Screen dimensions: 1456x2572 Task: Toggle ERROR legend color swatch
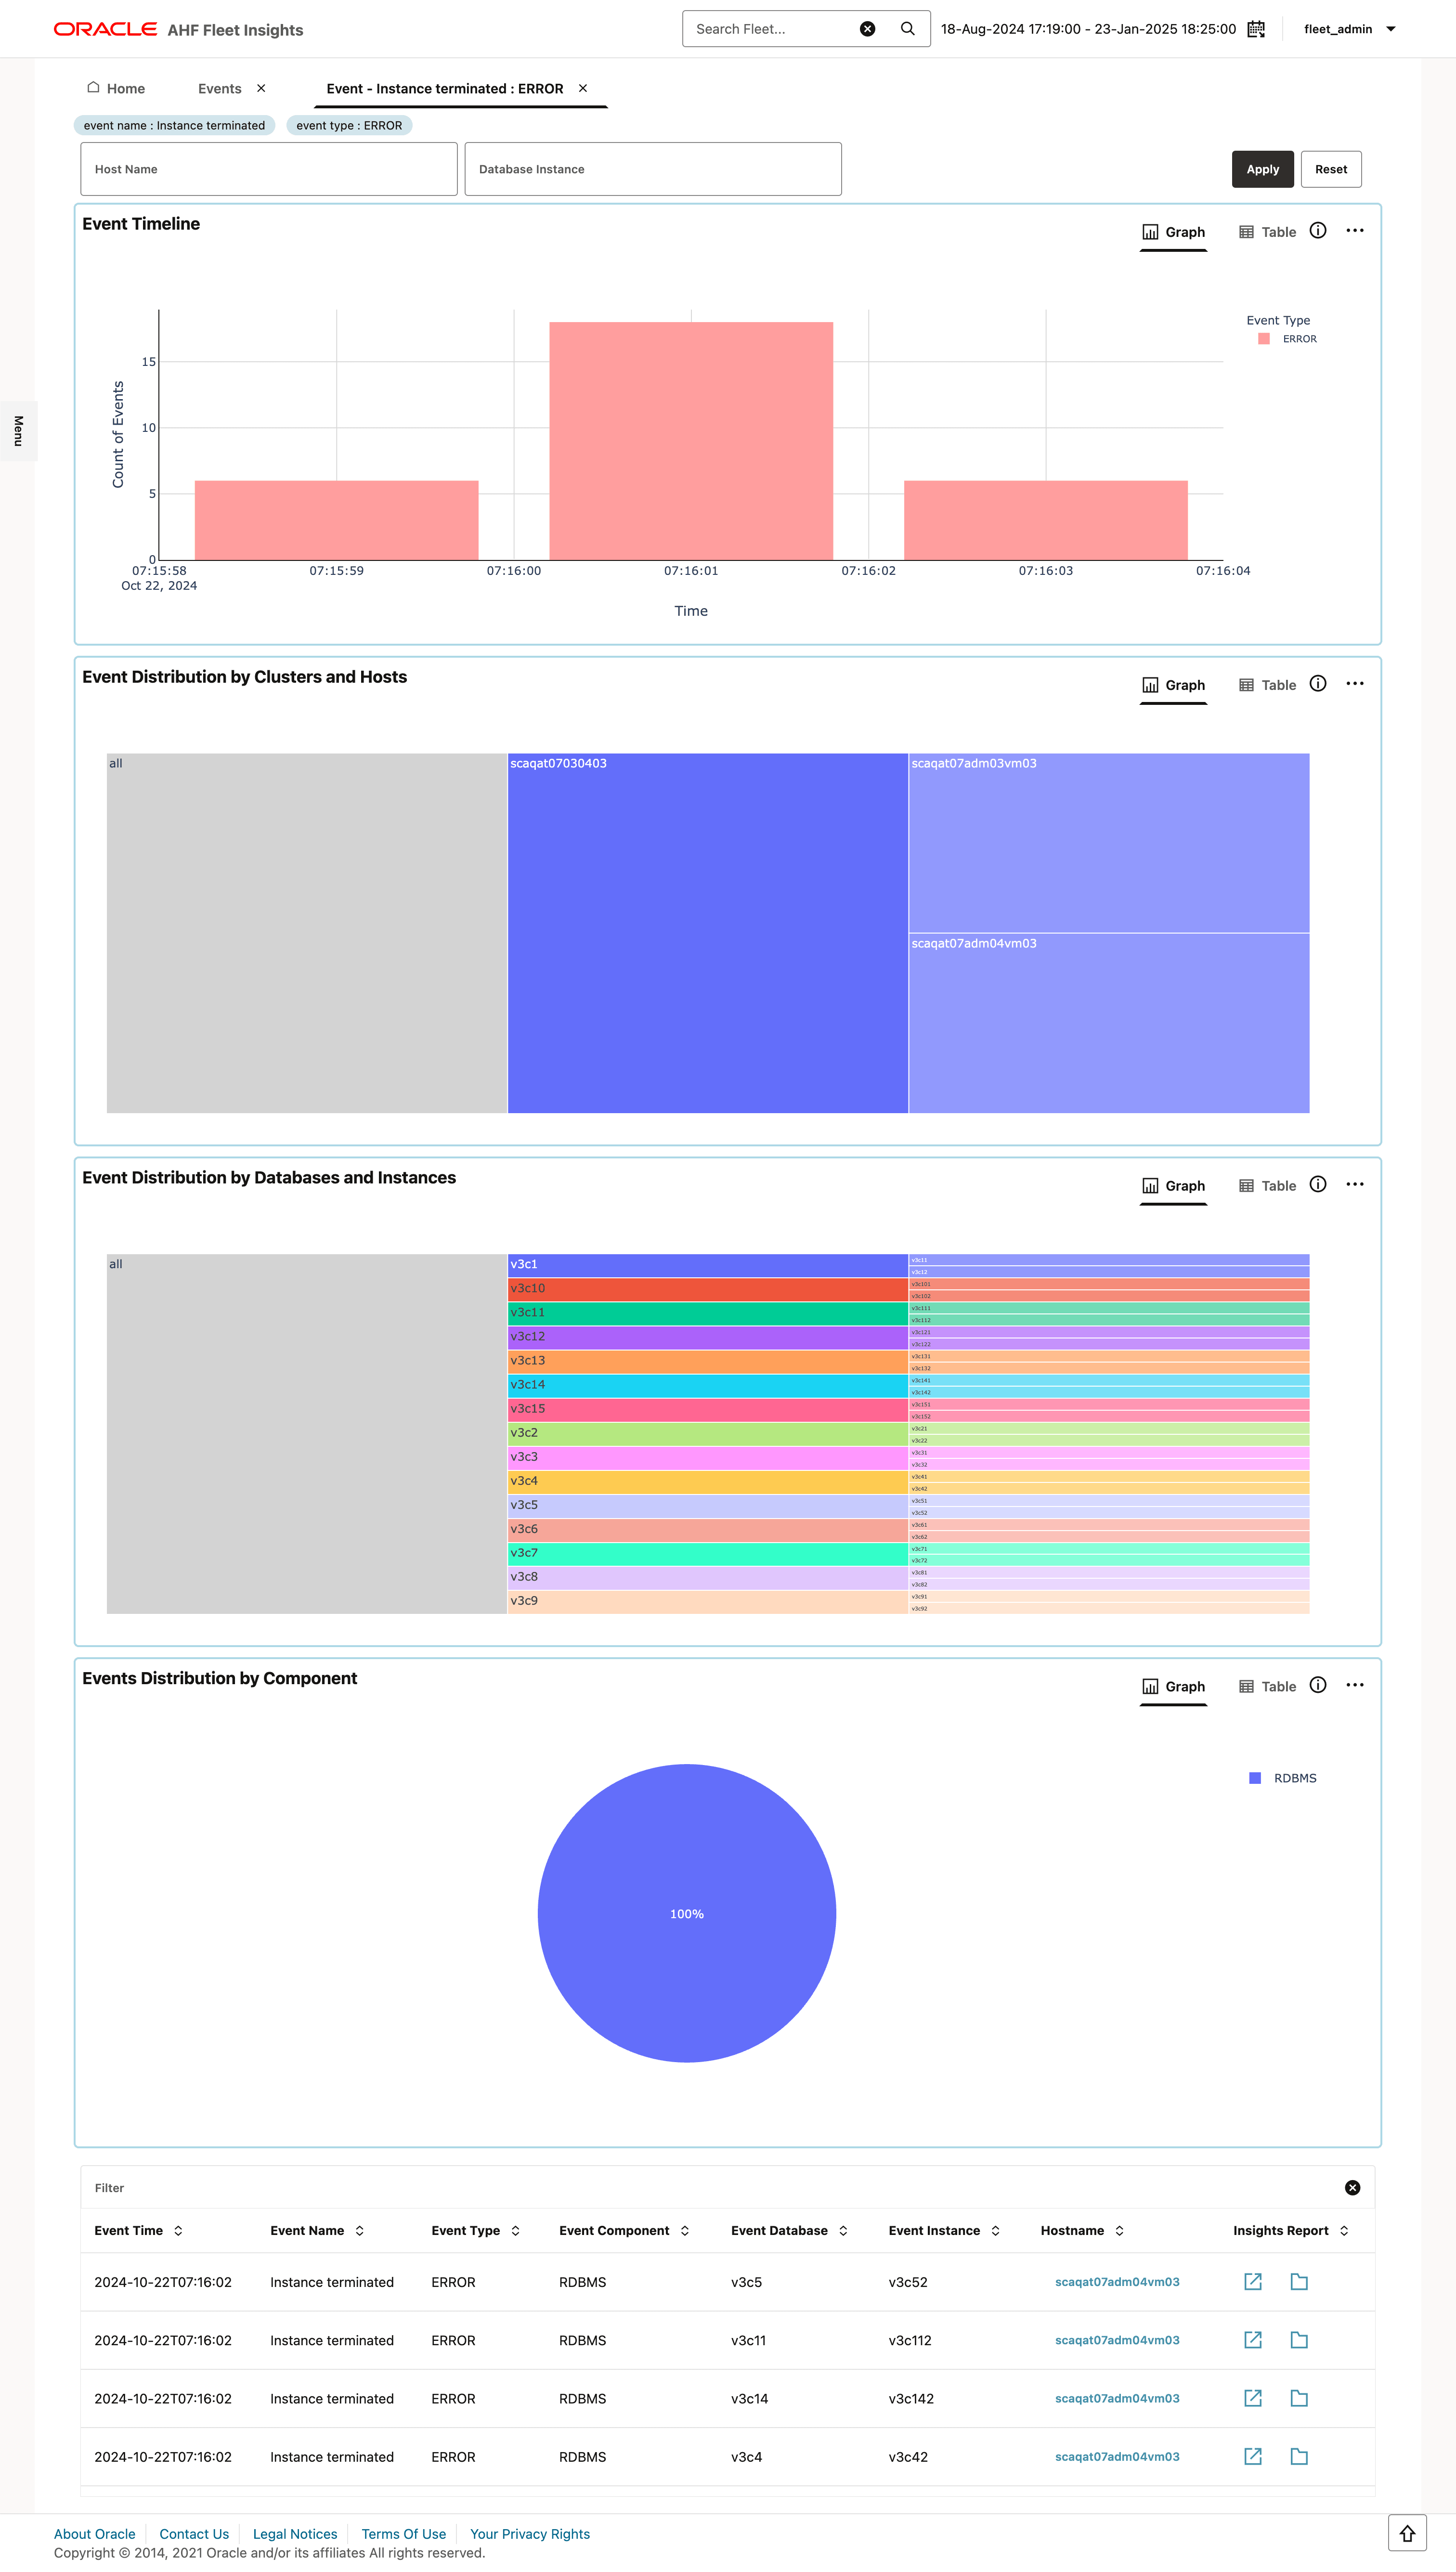click(x=1263, y=339)
